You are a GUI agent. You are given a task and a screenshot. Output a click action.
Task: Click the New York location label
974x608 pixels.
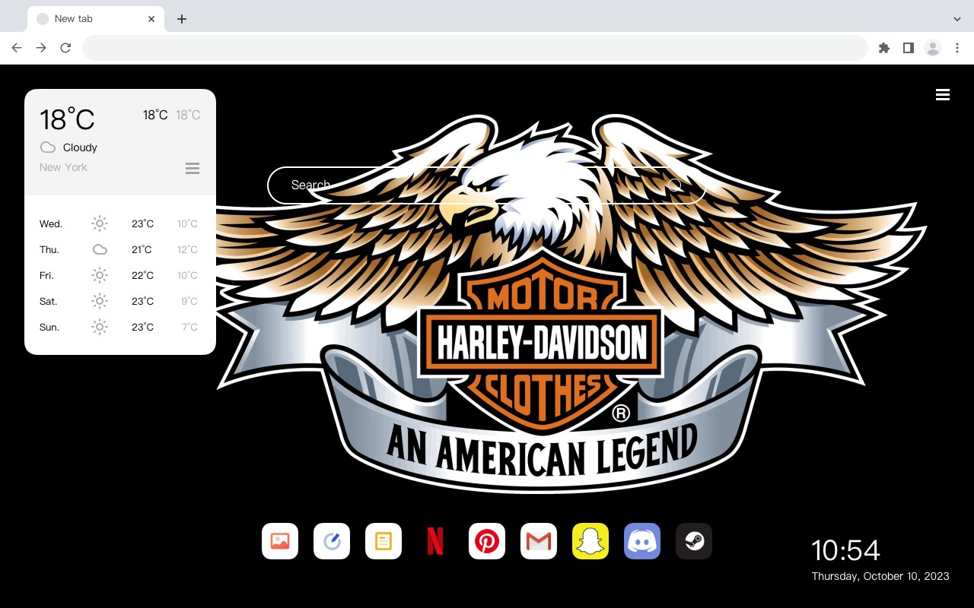[x=63, y=167]
